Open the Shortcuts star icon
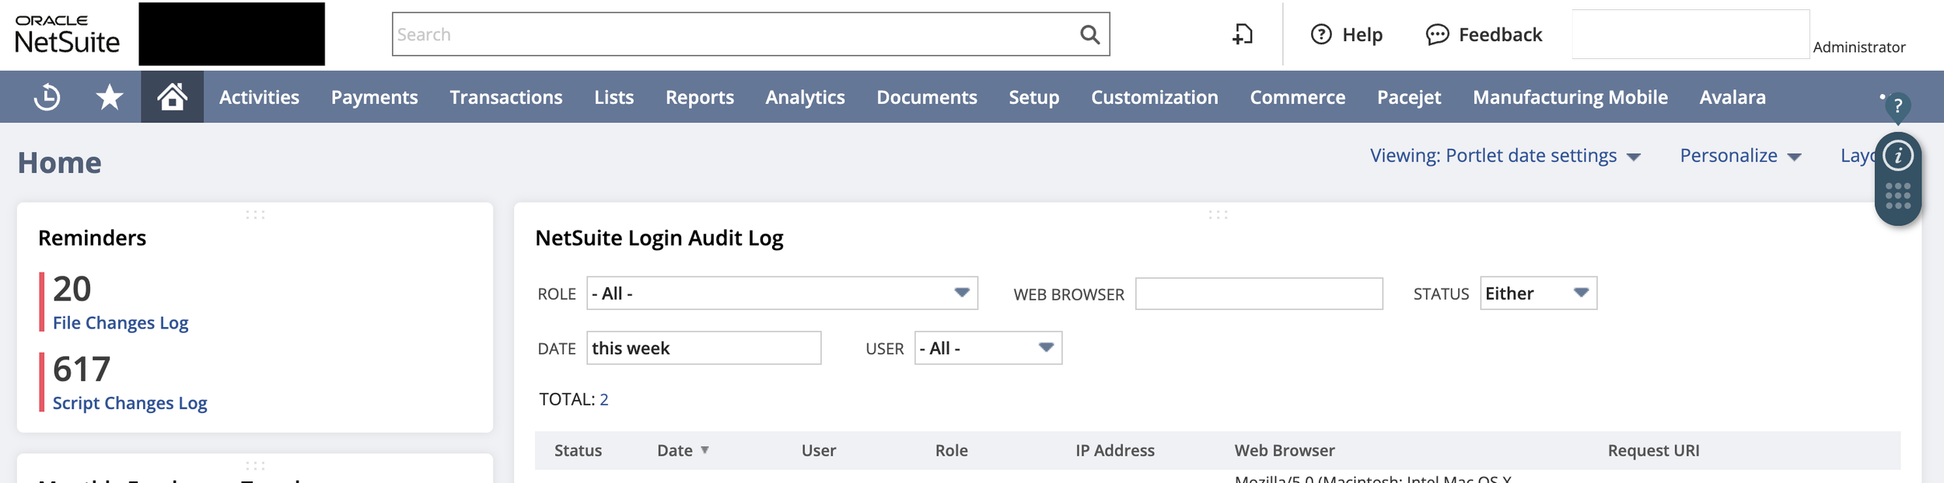Viewport: 1944px width, 483px height. tap(110, 97)
